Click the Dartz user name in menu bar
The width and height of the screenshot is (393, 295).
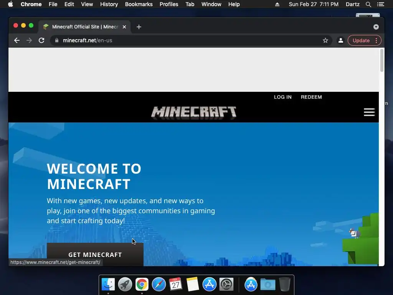[x=353, y=4]
